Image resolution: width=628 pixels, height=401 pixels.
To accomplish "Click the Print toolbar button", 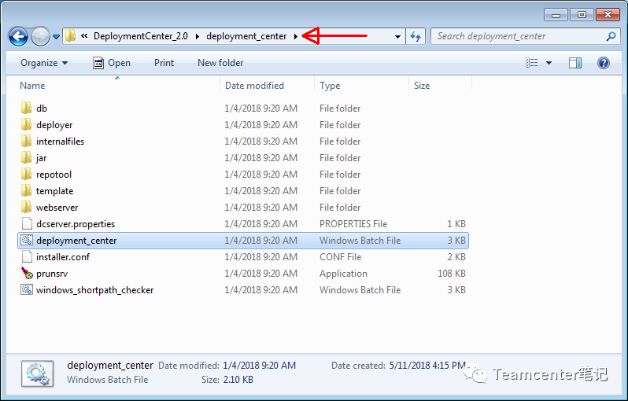I will (164, 63).
